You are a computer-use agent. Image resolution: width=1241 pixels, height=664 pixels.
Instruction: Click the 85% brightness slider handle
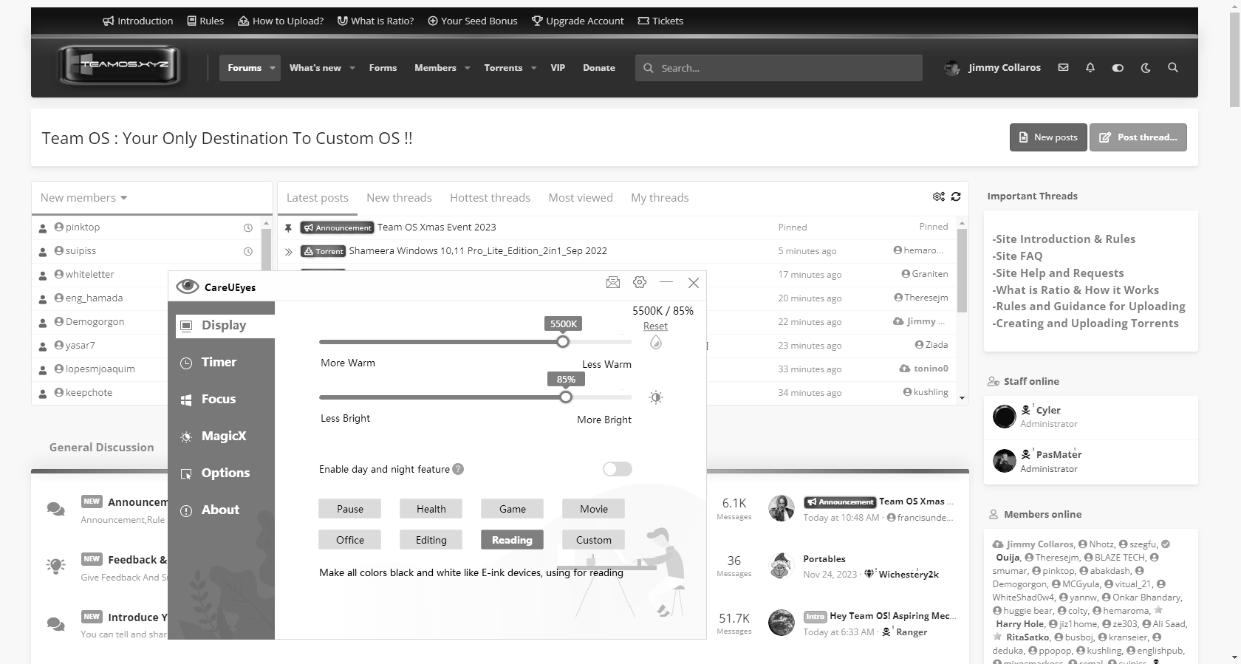click(566, 397)
